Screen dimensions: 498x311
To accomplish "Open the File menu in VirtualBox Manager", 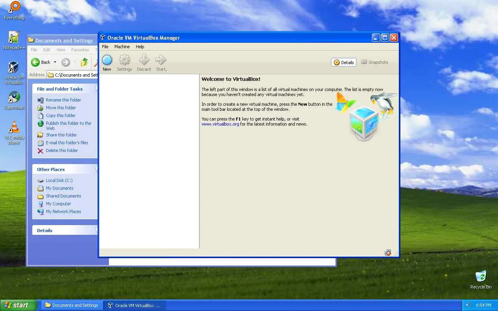I will (105, 47).
